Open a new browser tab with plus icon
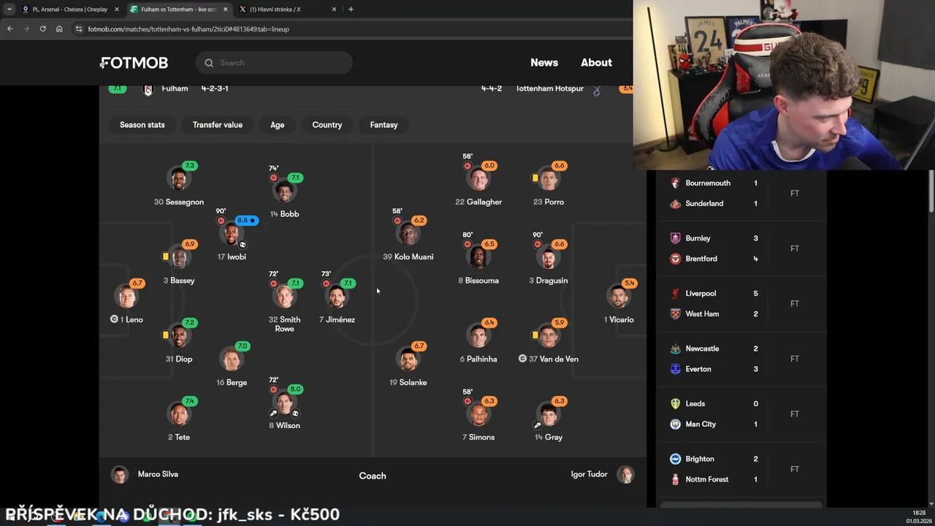 click(x=351, y=9)
